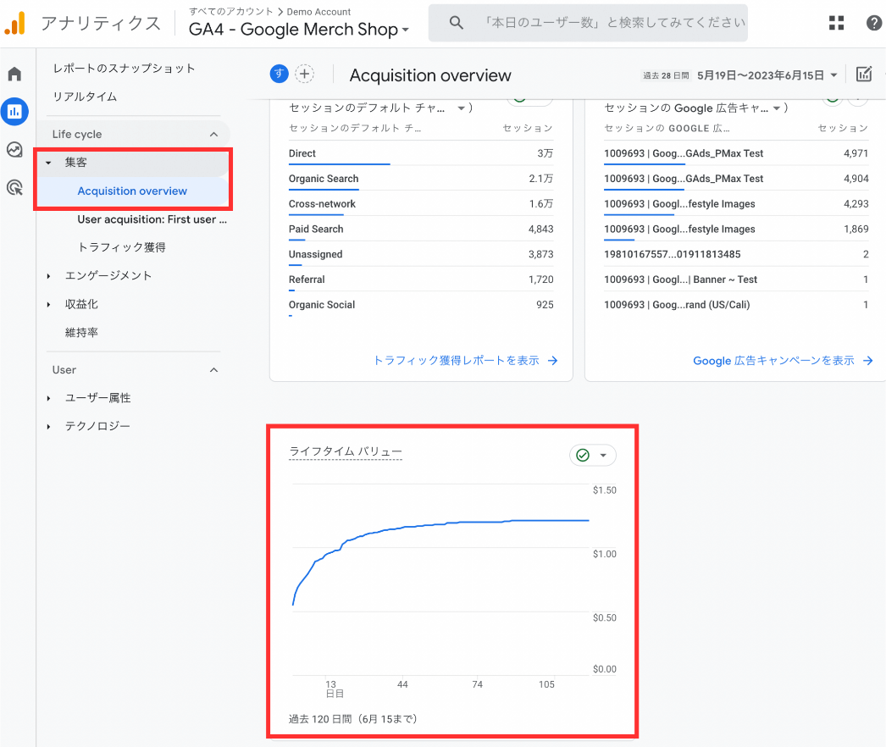Click the rand (US/Cali) campaign row

(736, 305)
